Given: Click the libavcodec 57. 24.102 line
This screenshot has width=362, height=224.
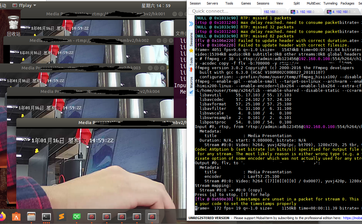Looking at the screenshot, I should (x=246, y=99).
